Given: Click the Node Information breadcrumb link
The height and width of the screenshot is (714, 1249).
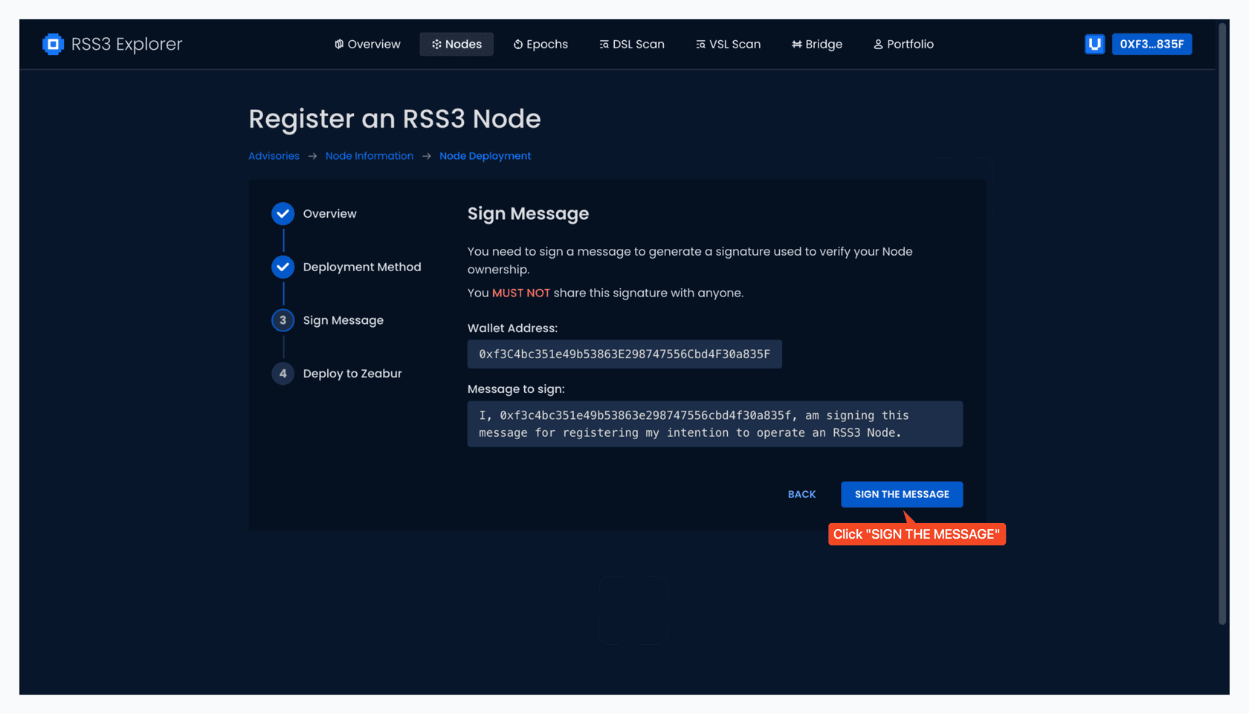Looking at the screenshot, I should [369, 156].
